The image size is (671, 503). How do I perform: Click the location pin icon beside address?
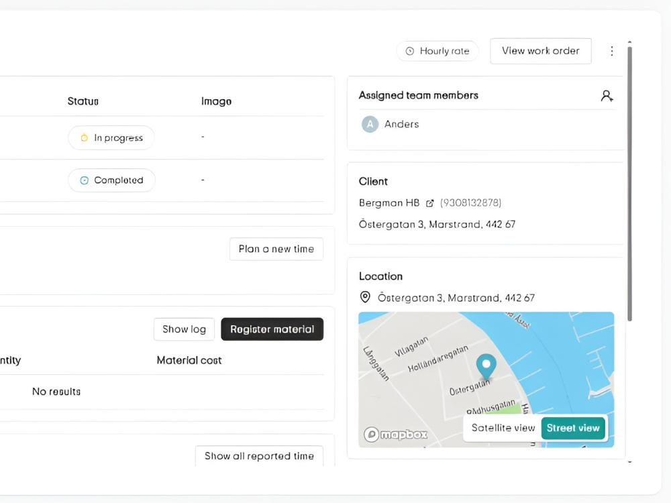(x=365, y=297)
